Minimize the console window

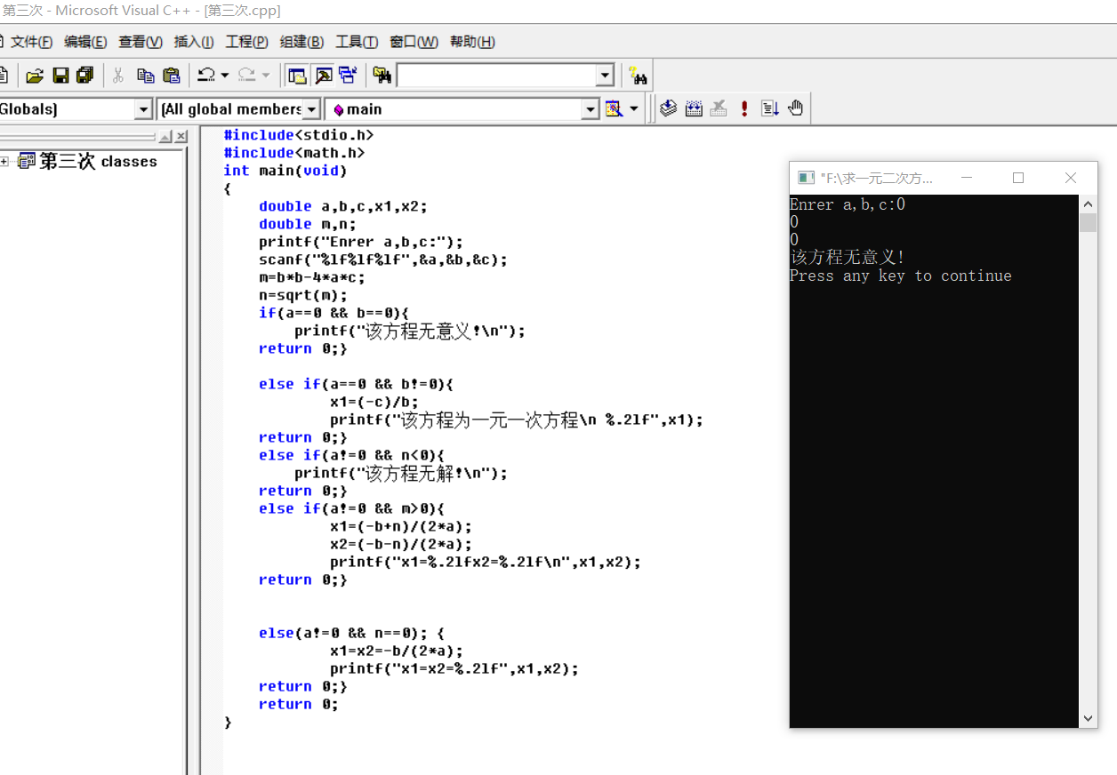967,178
